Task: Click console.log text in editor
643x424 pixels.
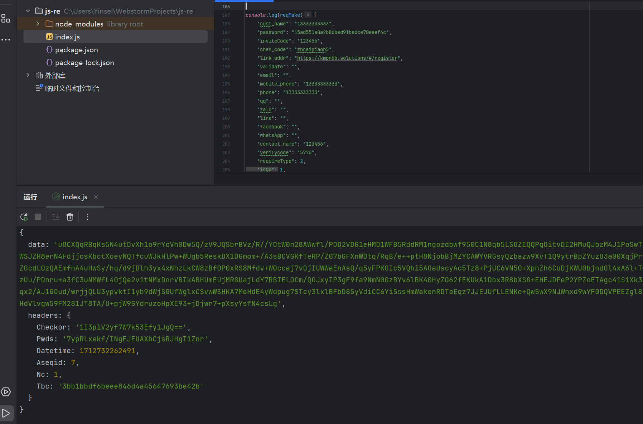Action: tap(261, 15)
